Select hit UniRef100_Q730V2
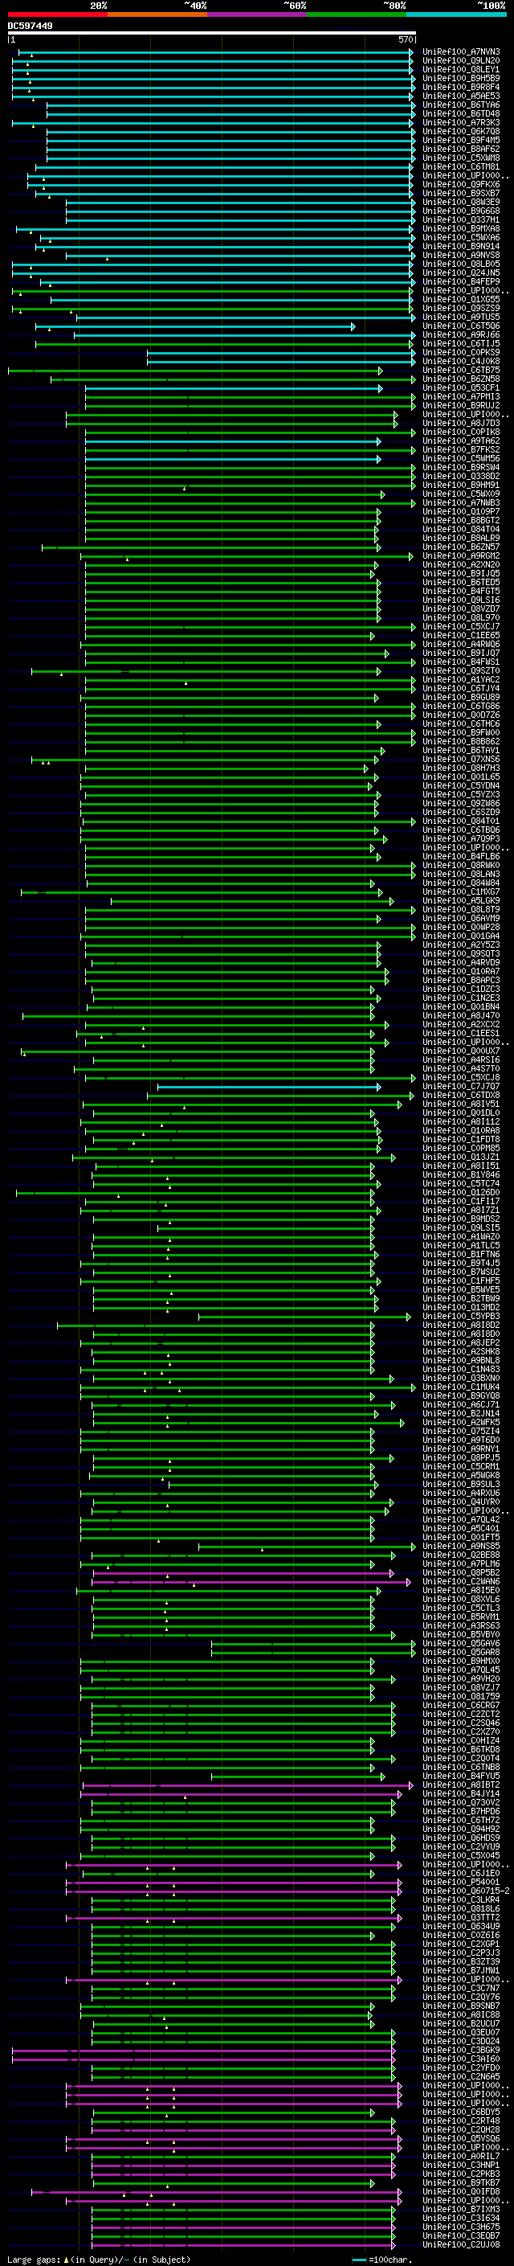This screenshot has width=514, height=2266. pyautogui.click(x=461, y=1802)
